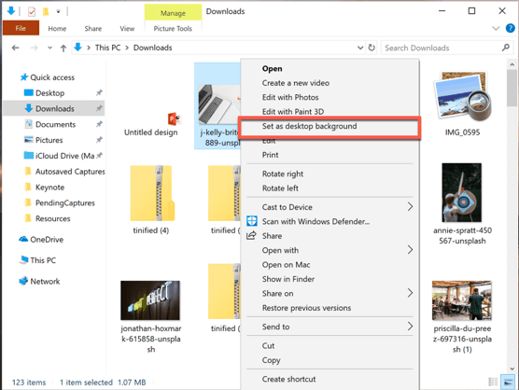Go up one folder level arrow
519x390 pixels.
63,49
